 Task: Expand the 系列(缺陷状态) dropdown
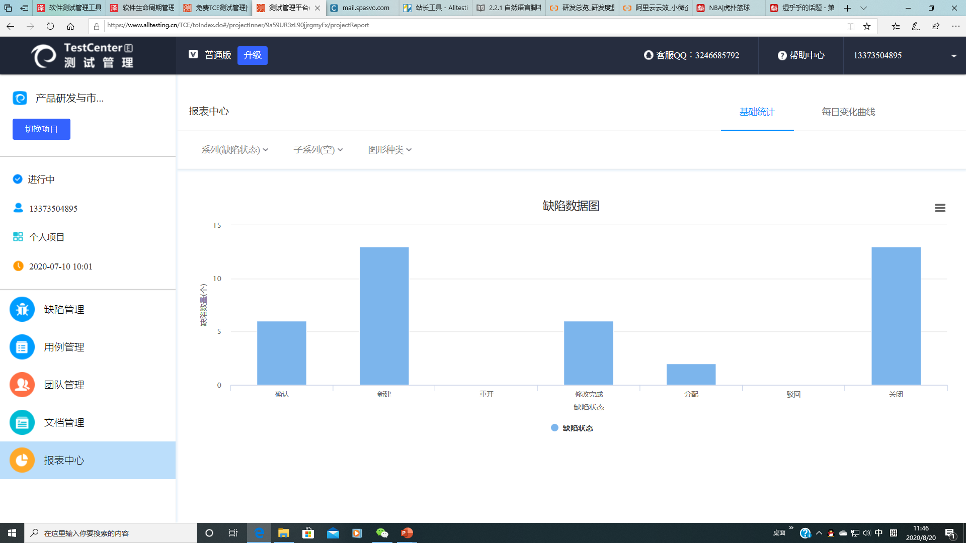coord(234,149)
